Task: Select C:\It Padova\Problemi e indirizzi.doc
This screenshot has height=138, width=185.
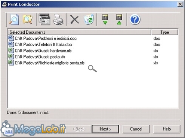Action: (x=46, y=38)
